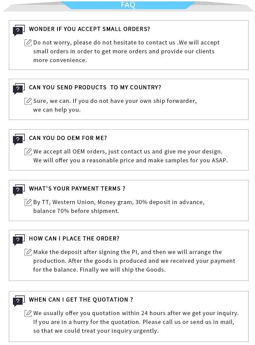
Task: Click question-mark icon next to country shipping question
Action: pyautogui.click(x=19, y=89)
